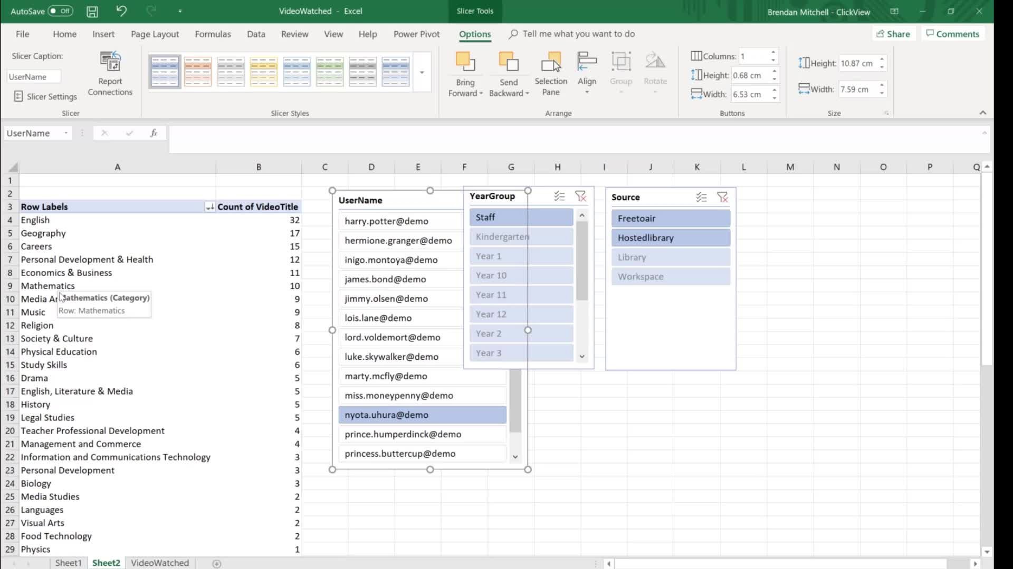Image resolution: width=1013 pixels, height=569 pixels.
Task: Click the Undo icon
Action: pyautogui.click(x=121, y=11)
